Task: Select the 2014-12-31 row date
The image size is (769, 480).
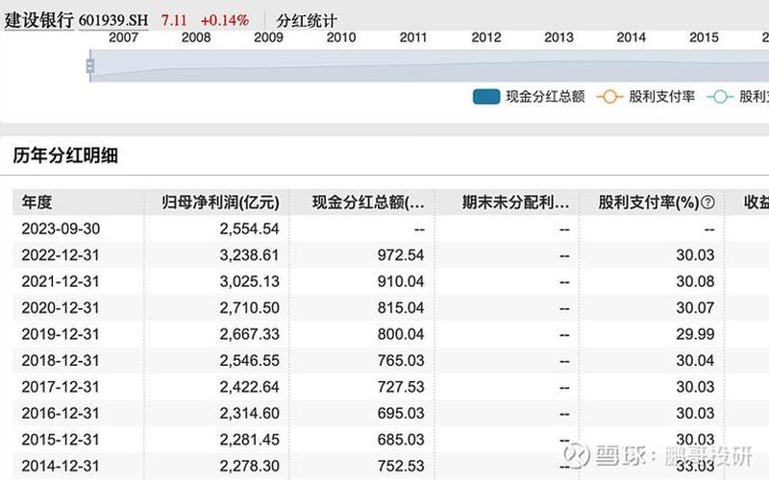Action: [x=61, y=467]
